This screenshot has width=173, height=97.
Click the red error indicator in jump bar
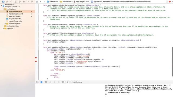coord(170,2)
